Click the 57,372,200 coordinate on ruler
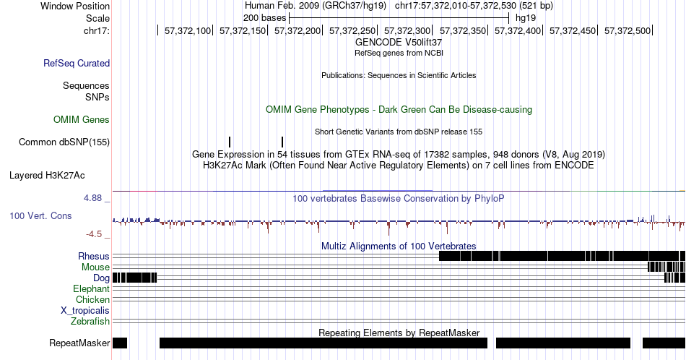Screen dimensions: 686x360 coord(297,30)
